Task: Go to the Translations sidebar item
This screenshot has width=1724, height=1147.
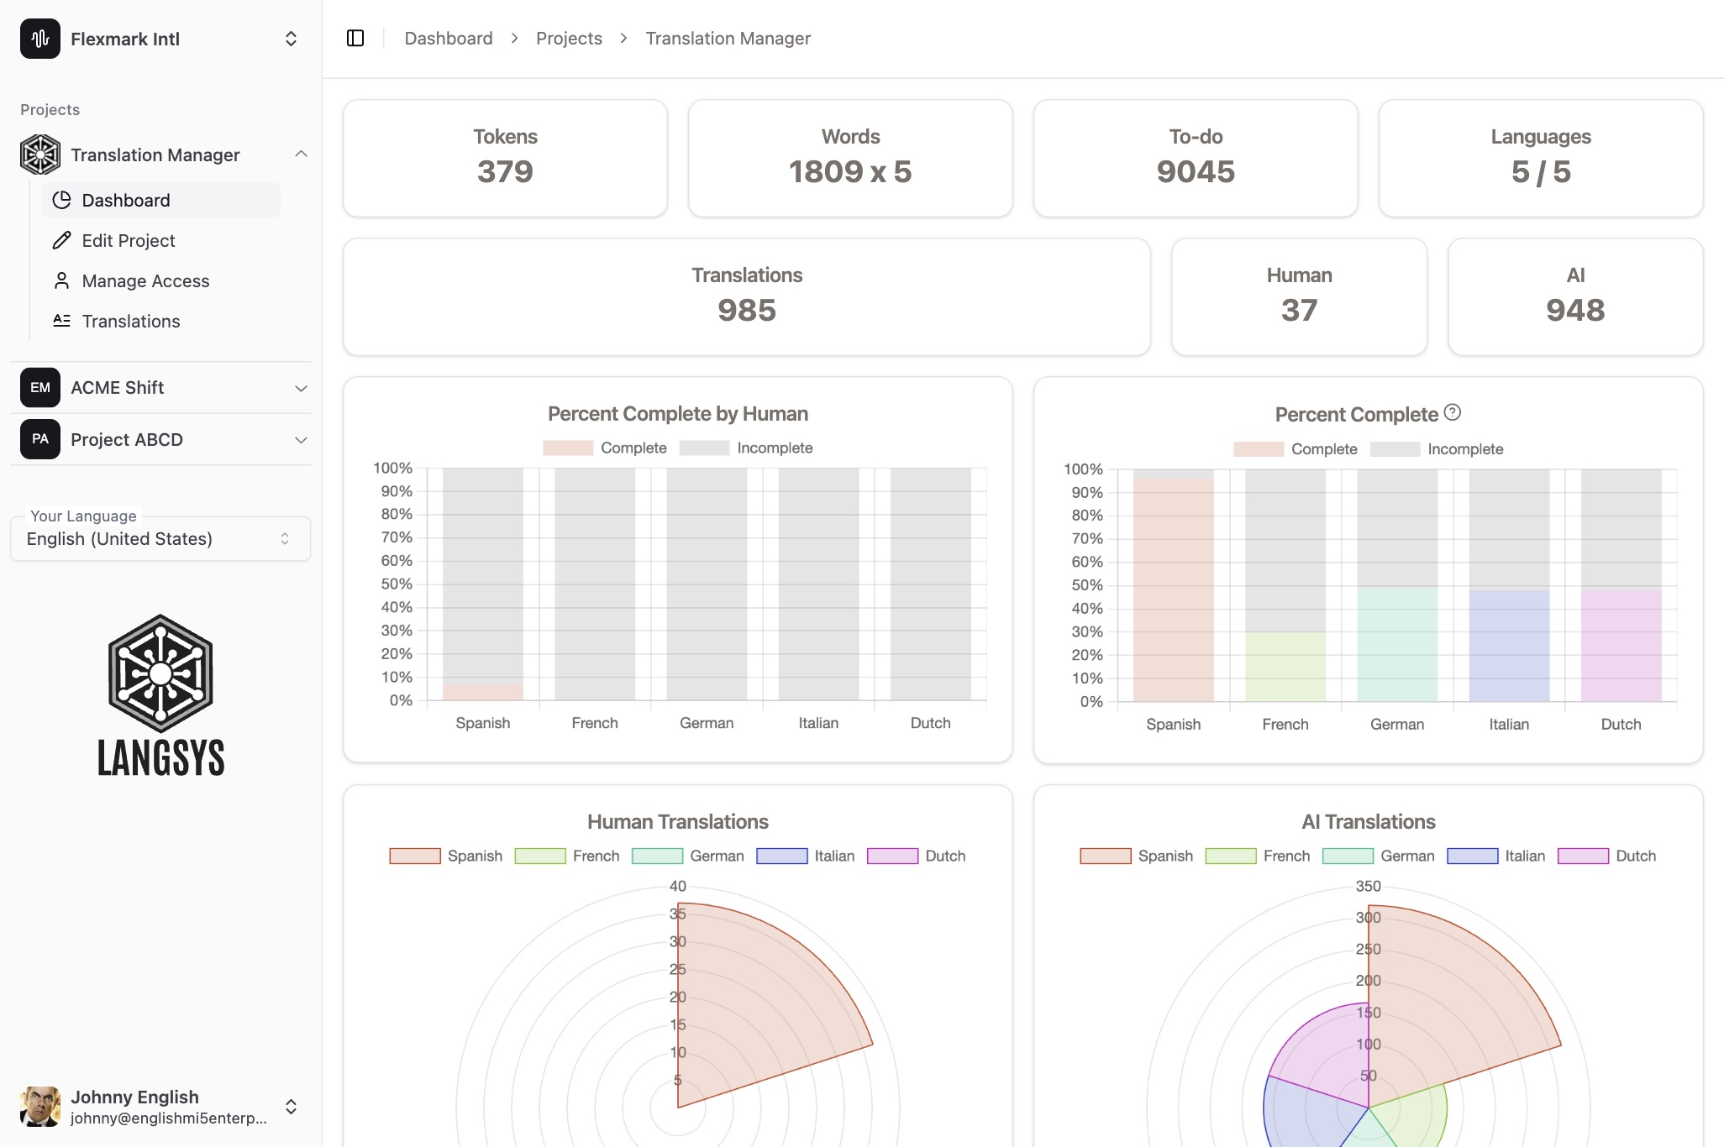Action: 161,321
